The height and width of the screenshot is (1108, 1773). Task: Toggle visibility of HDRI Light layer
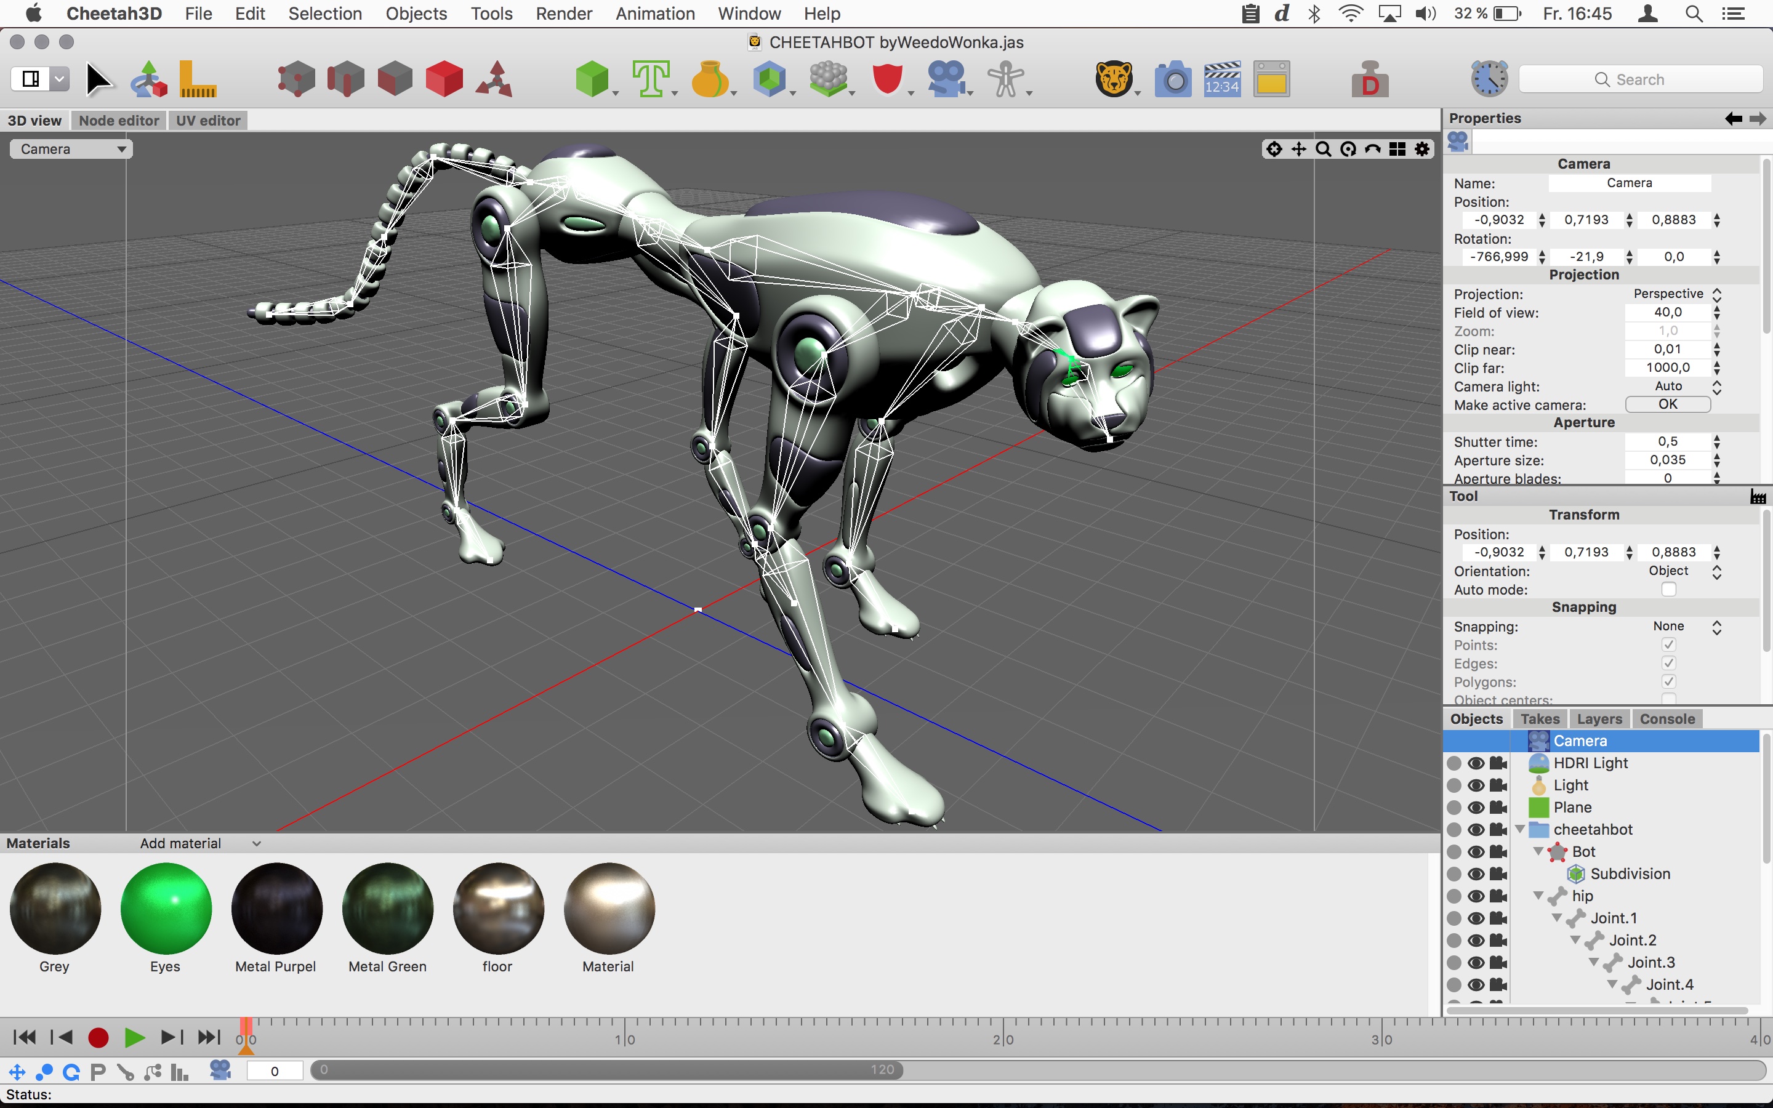point(1477,763)
